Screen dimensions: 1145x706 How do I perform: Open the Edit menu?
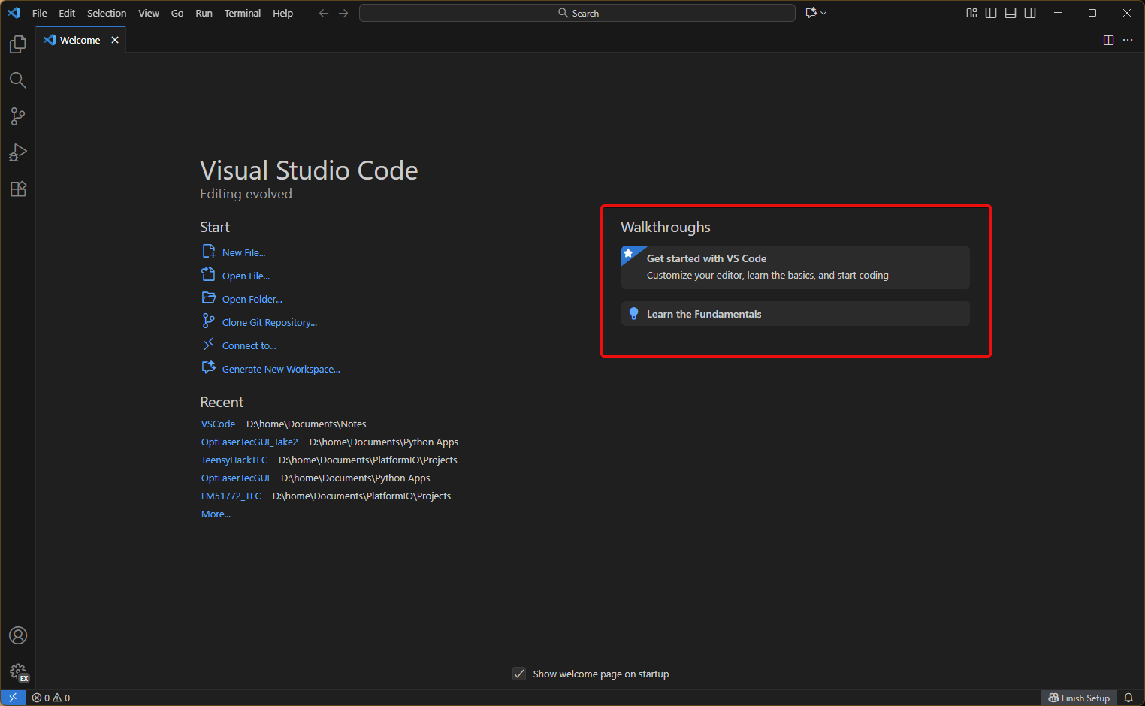click(x=67, y=13)
